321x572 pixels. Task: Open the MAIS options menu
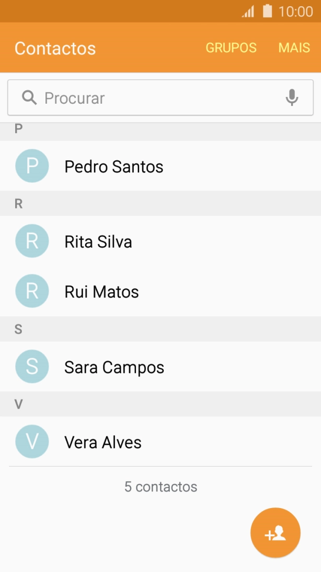(x=294, y=48)
